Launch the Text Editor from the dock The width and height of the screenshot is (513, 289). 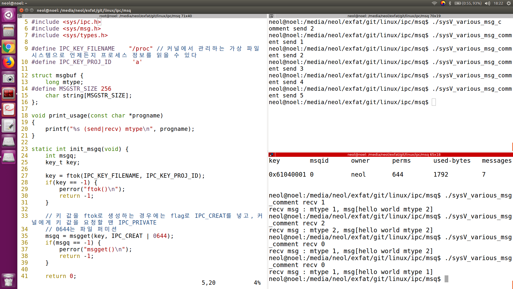pyautogui.click(x=9, y=126)
